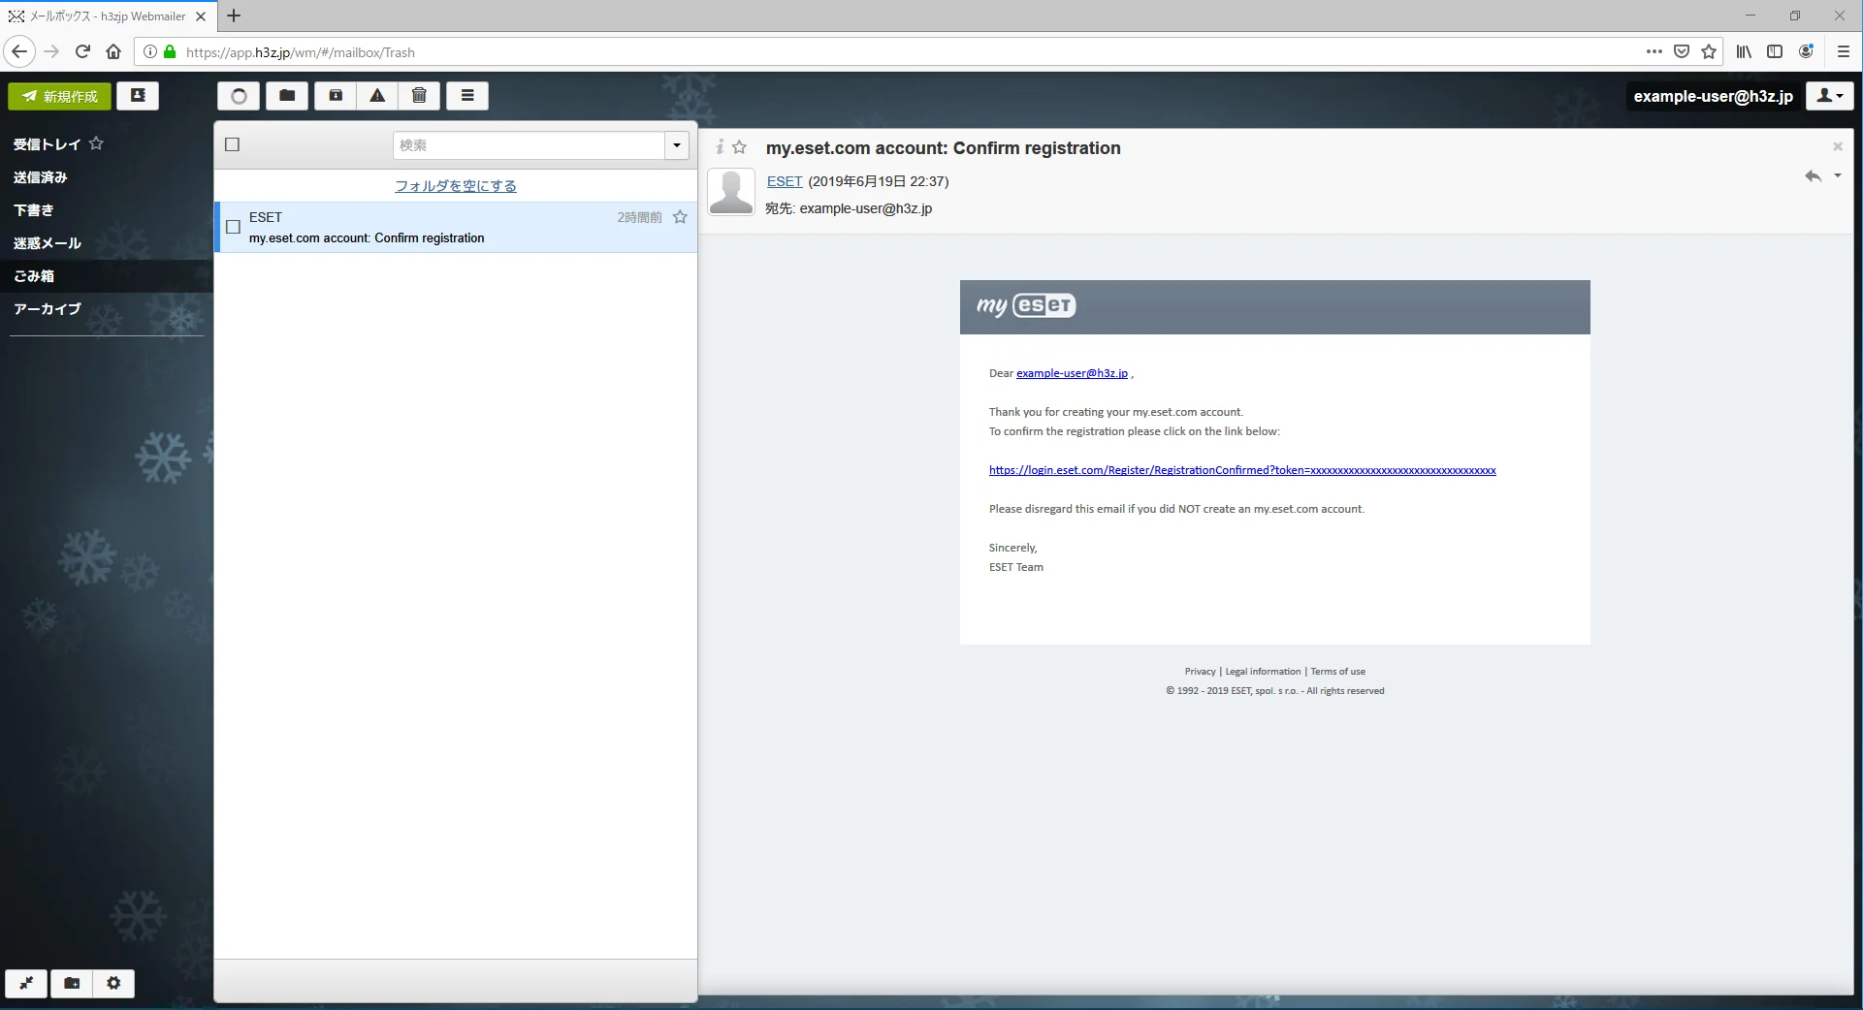Open the move-to-folder icon in toolbar
This screenshot has width=1863, height=1010.
[287, 96]
